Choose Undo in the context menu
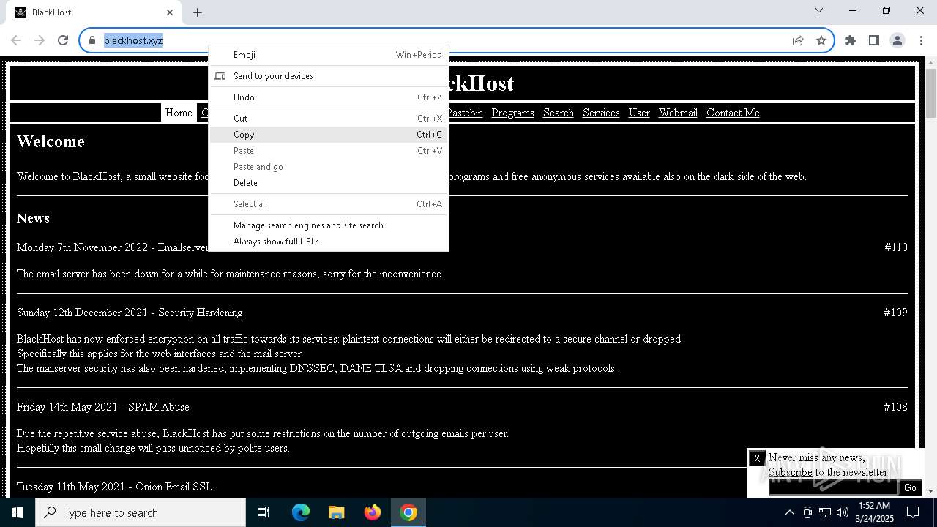Image resolution: width=937 pixels, height=527 pixels. click(329, 97)
